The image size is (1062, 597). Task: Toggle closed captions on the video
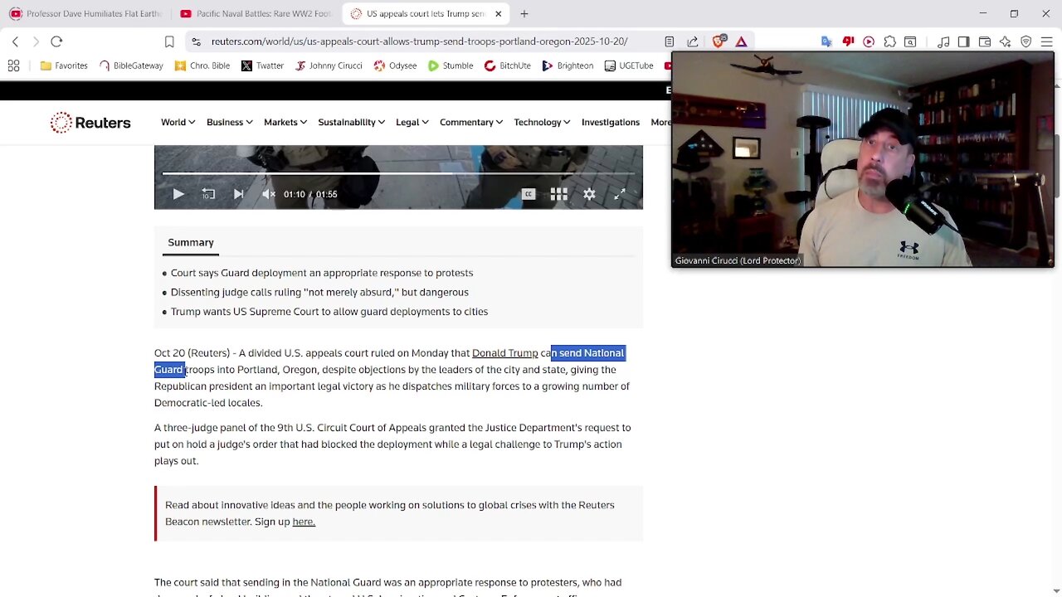click(x=529, y=194)
